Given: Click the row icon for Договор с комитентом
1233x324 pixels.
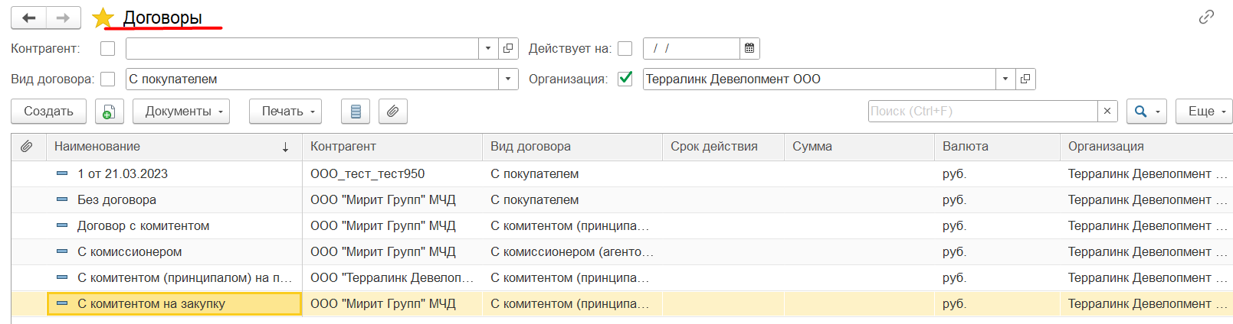Looking at the screenshot, I should 62,225.
